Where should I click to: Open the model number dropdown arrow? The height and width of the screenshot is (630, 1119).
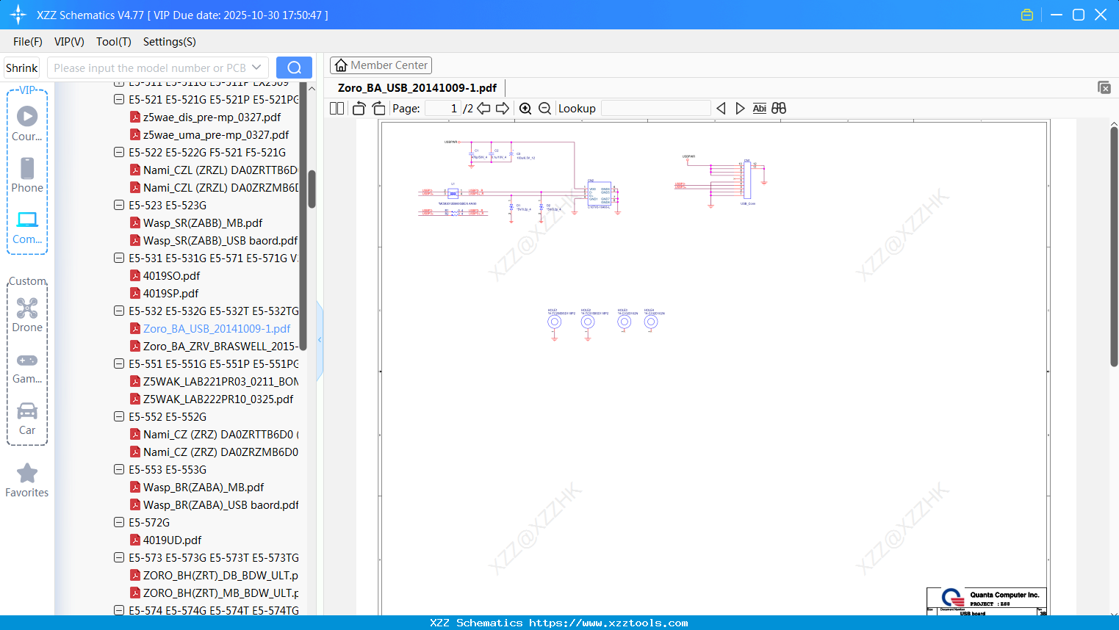[x=256, y=68]
